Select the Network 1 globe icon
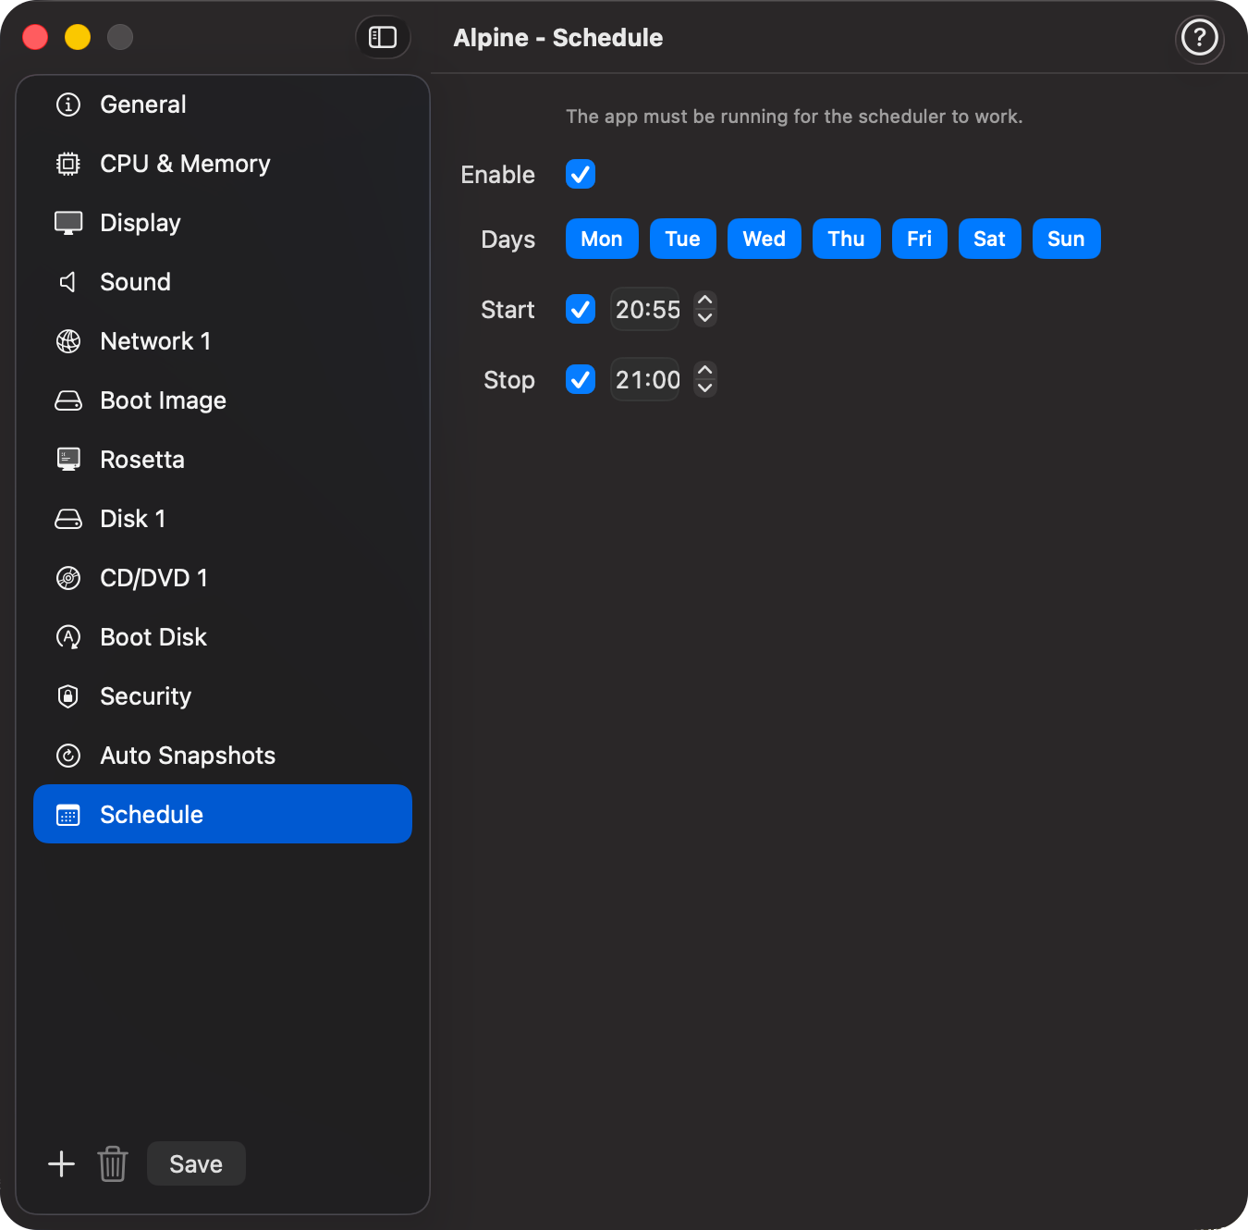1248x1230 pixels. (67, 340)
